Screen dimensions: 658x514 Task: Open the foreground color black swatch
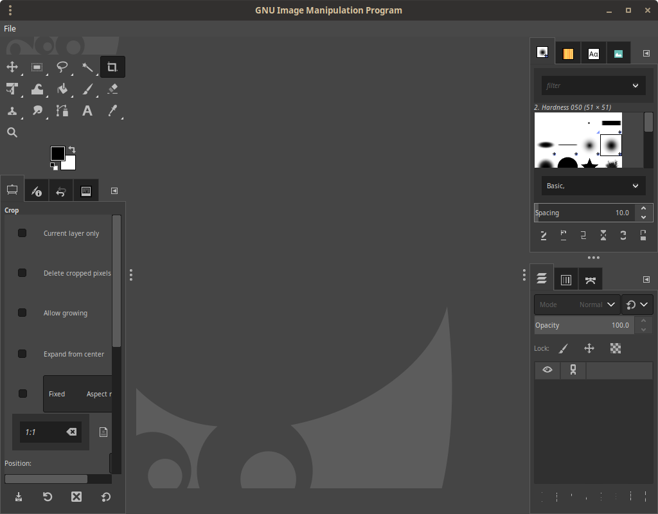coord(57,153)
